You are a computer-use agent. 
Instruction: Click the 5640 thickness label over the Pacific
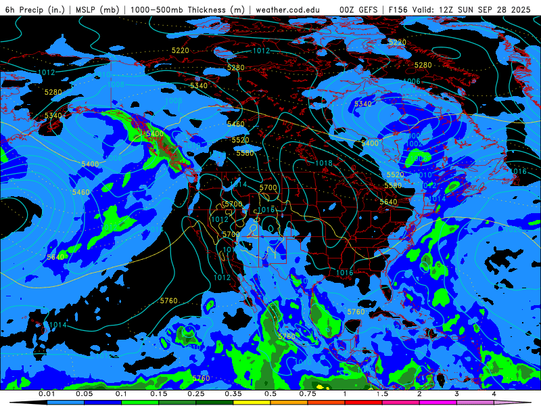pyautogui.click(x=55, y=257)
